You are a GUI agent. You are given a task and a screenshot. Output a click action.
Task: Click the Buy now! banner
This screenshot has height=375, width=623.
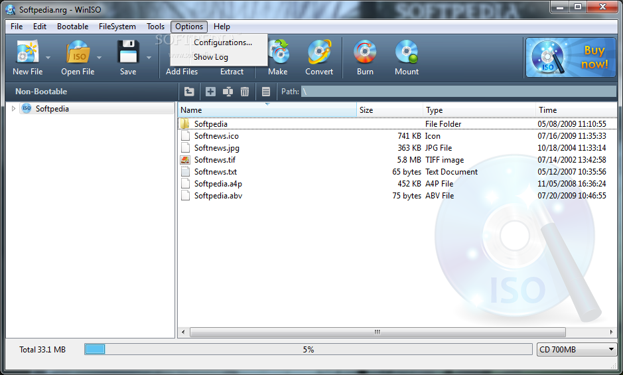click(571, 57)
